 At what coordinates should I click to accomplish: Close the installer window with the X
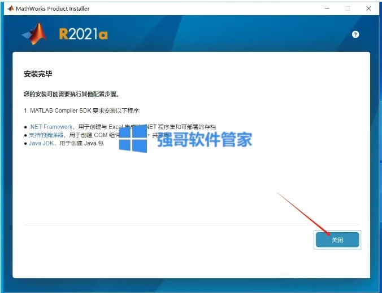pos(368,8)
